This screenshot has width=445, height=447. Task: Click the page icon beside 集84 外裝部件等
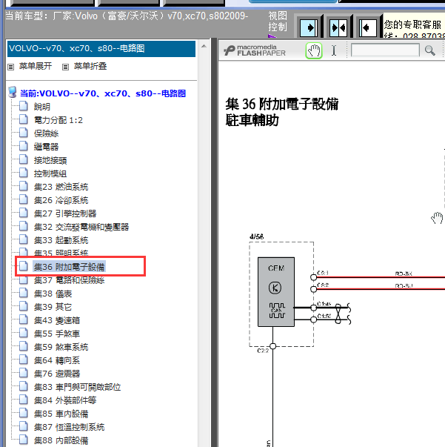(x=24, y=400)
